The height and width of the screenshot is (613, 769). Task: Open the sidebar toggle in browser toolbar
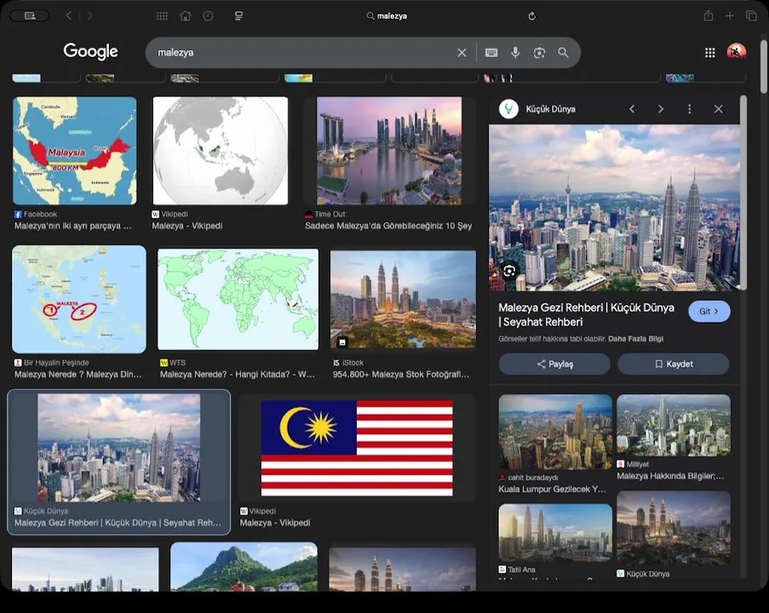30,15
